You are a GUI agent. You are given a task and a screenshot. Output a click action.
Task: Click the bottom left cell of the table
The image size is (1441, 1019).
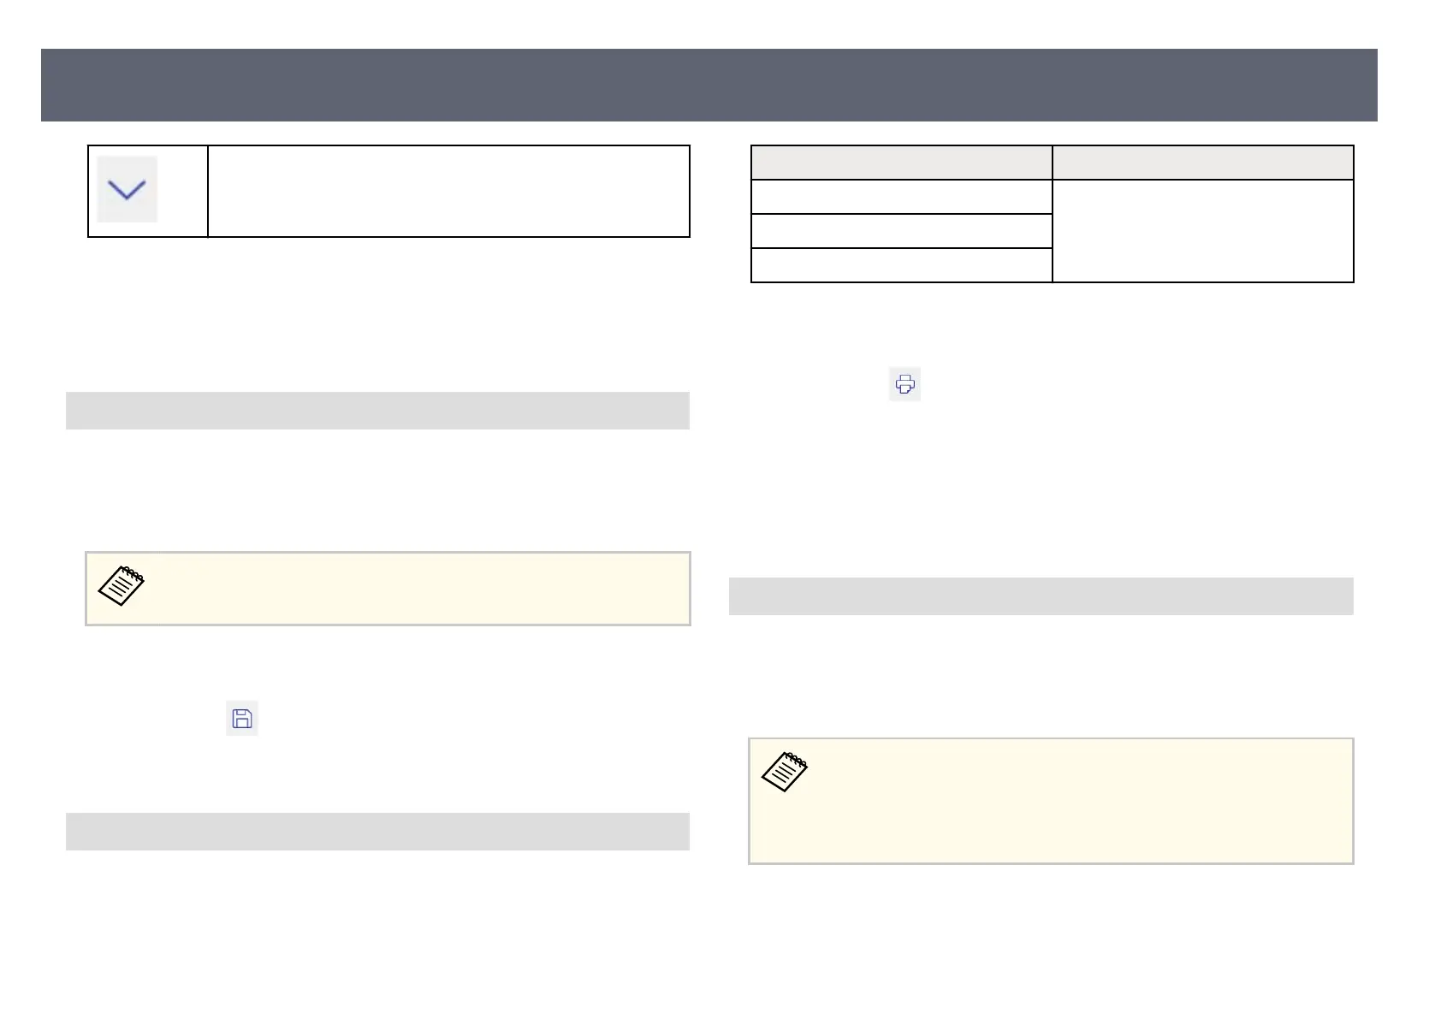pos(901,265)
